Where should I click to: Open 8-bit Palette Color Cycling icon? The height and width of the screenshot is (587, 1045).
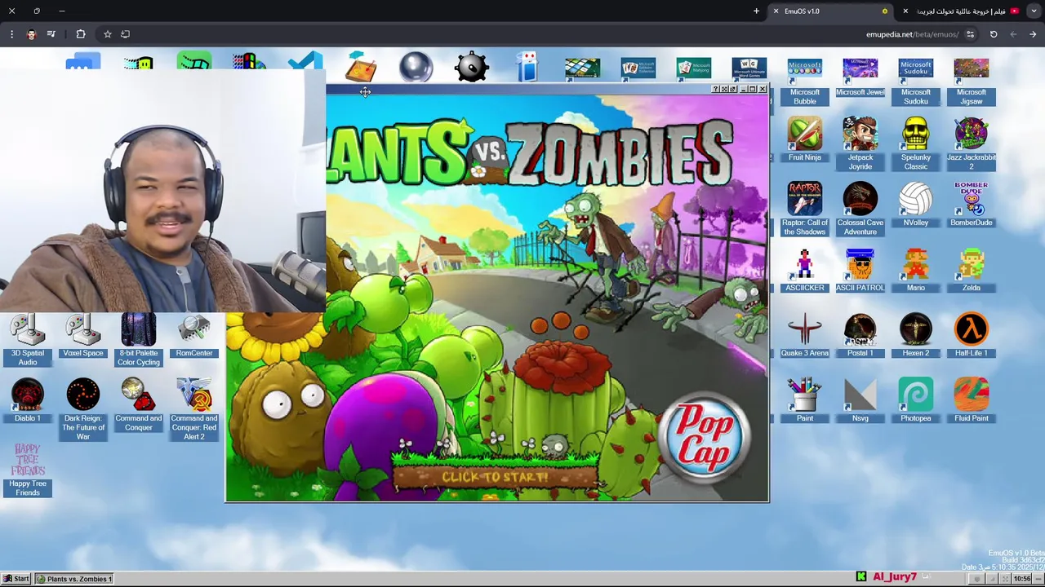(x=138, y=339)
